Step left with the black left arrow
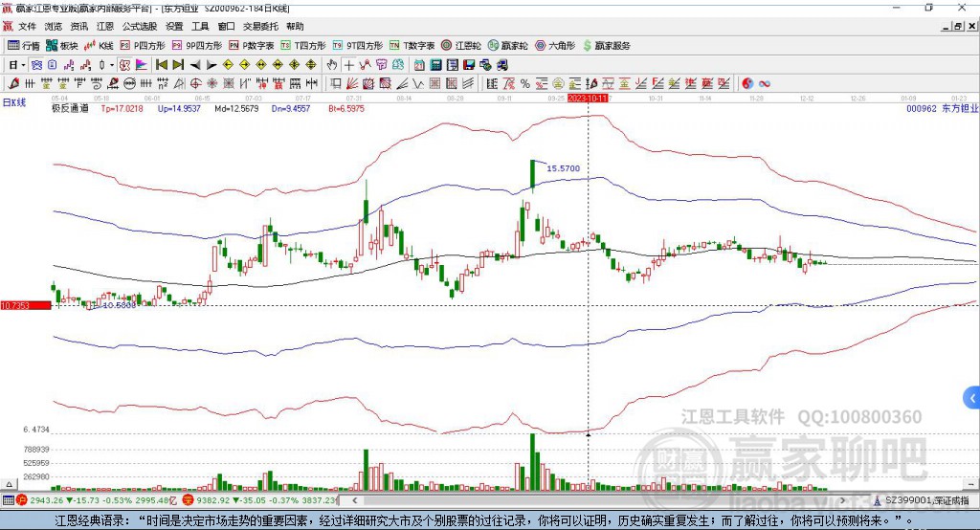This screenshot has height=530, width=980. tap(195, 65)
